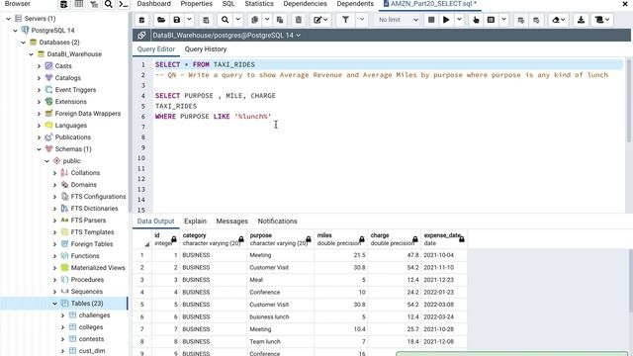Click the Filtered Rows icon in Browser toolbar
This screenshot has height=356, width=633.
tap(94, 4)
